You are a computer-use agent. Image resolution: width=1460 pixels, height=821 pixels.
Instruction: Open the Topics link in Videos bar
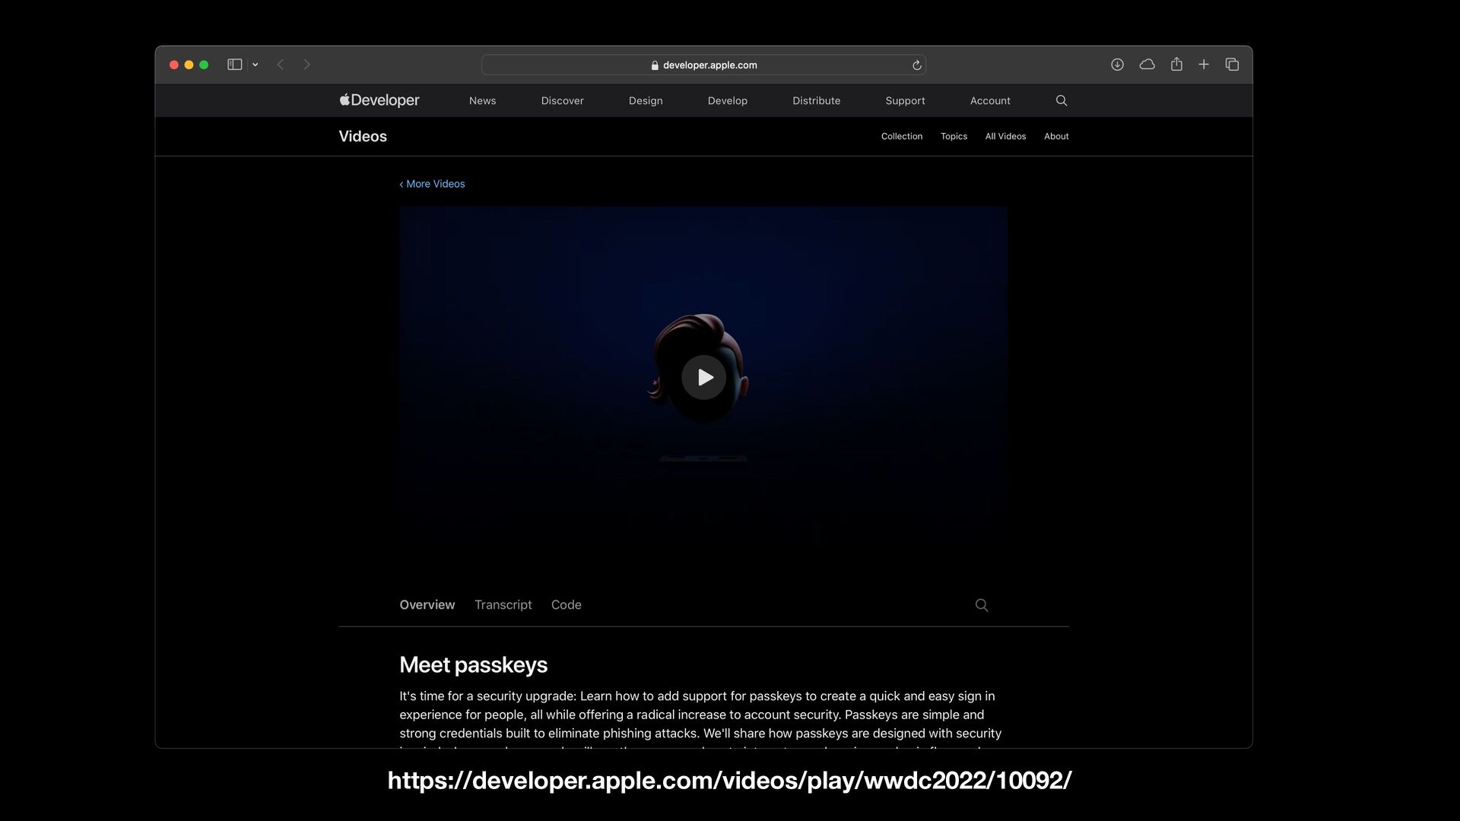(x=954, y=136)
